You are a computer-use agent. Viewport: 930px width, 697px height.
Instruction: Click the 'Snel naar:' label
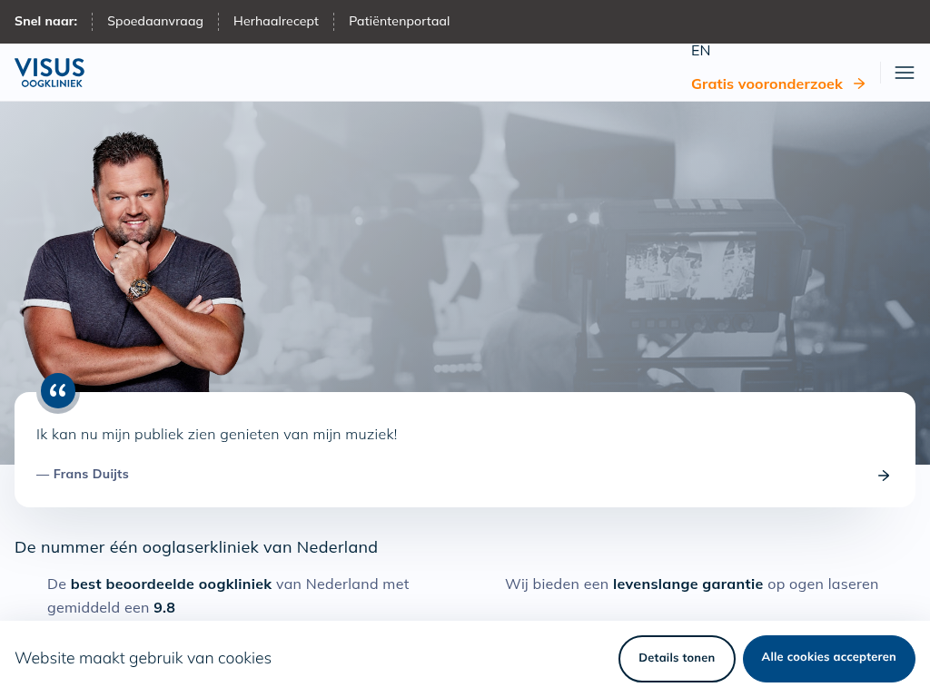[45, 22]
